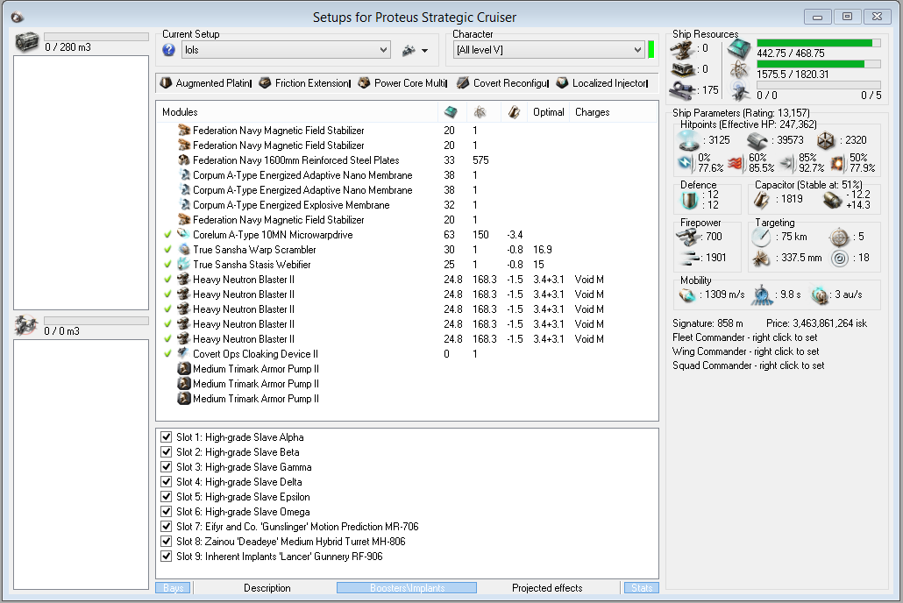
Task: Click the warp speed icon showing 3 au/s
Action: pos(820,294)
